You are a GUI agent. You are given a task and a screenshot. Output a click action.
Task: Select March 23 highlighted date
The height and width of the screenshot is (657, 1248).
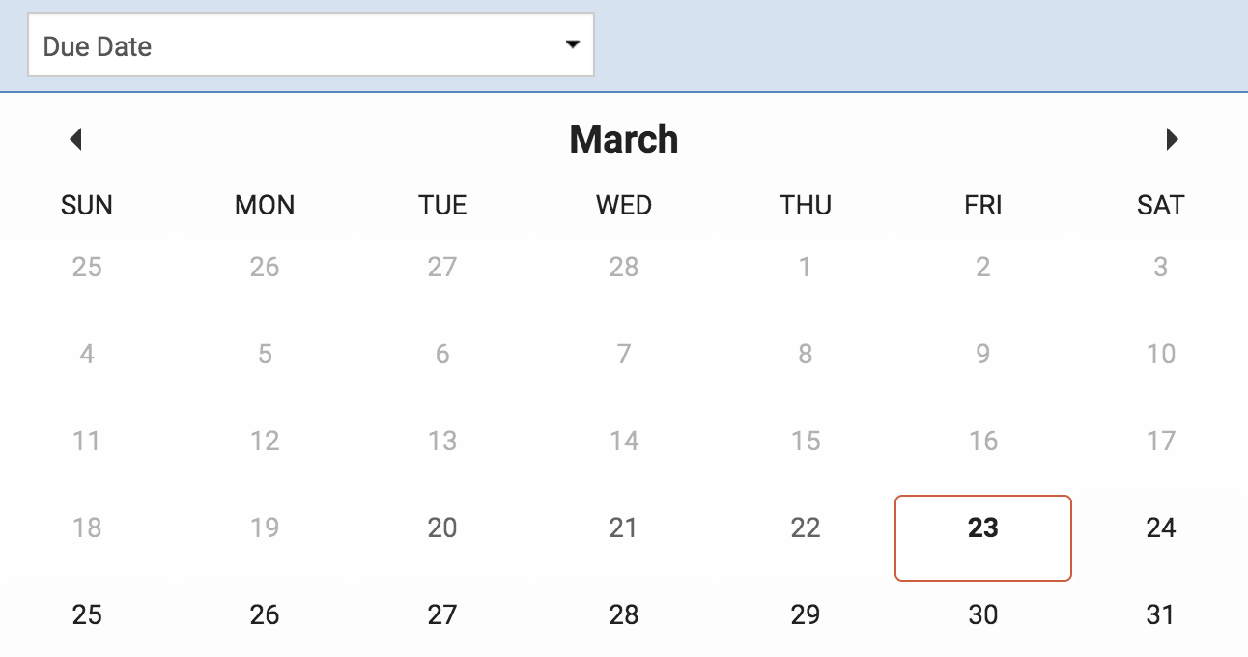coord(983,538)
